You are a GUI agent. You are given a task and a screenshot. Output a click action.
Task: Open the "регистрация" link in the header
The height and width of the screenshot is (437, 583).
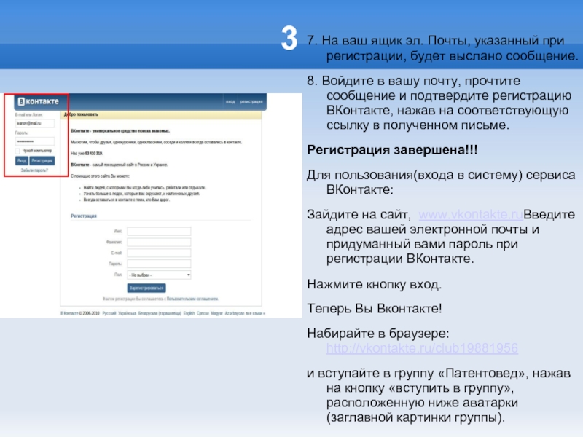(x=251, y=101)
